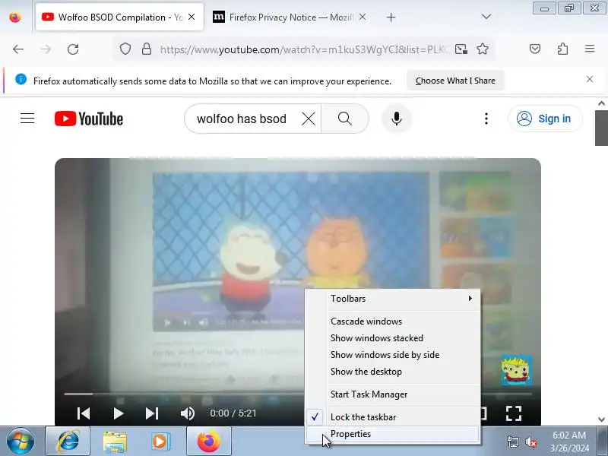Click muted speaker tray icon
Screen dimensions: 608x456
coord(530,442)
